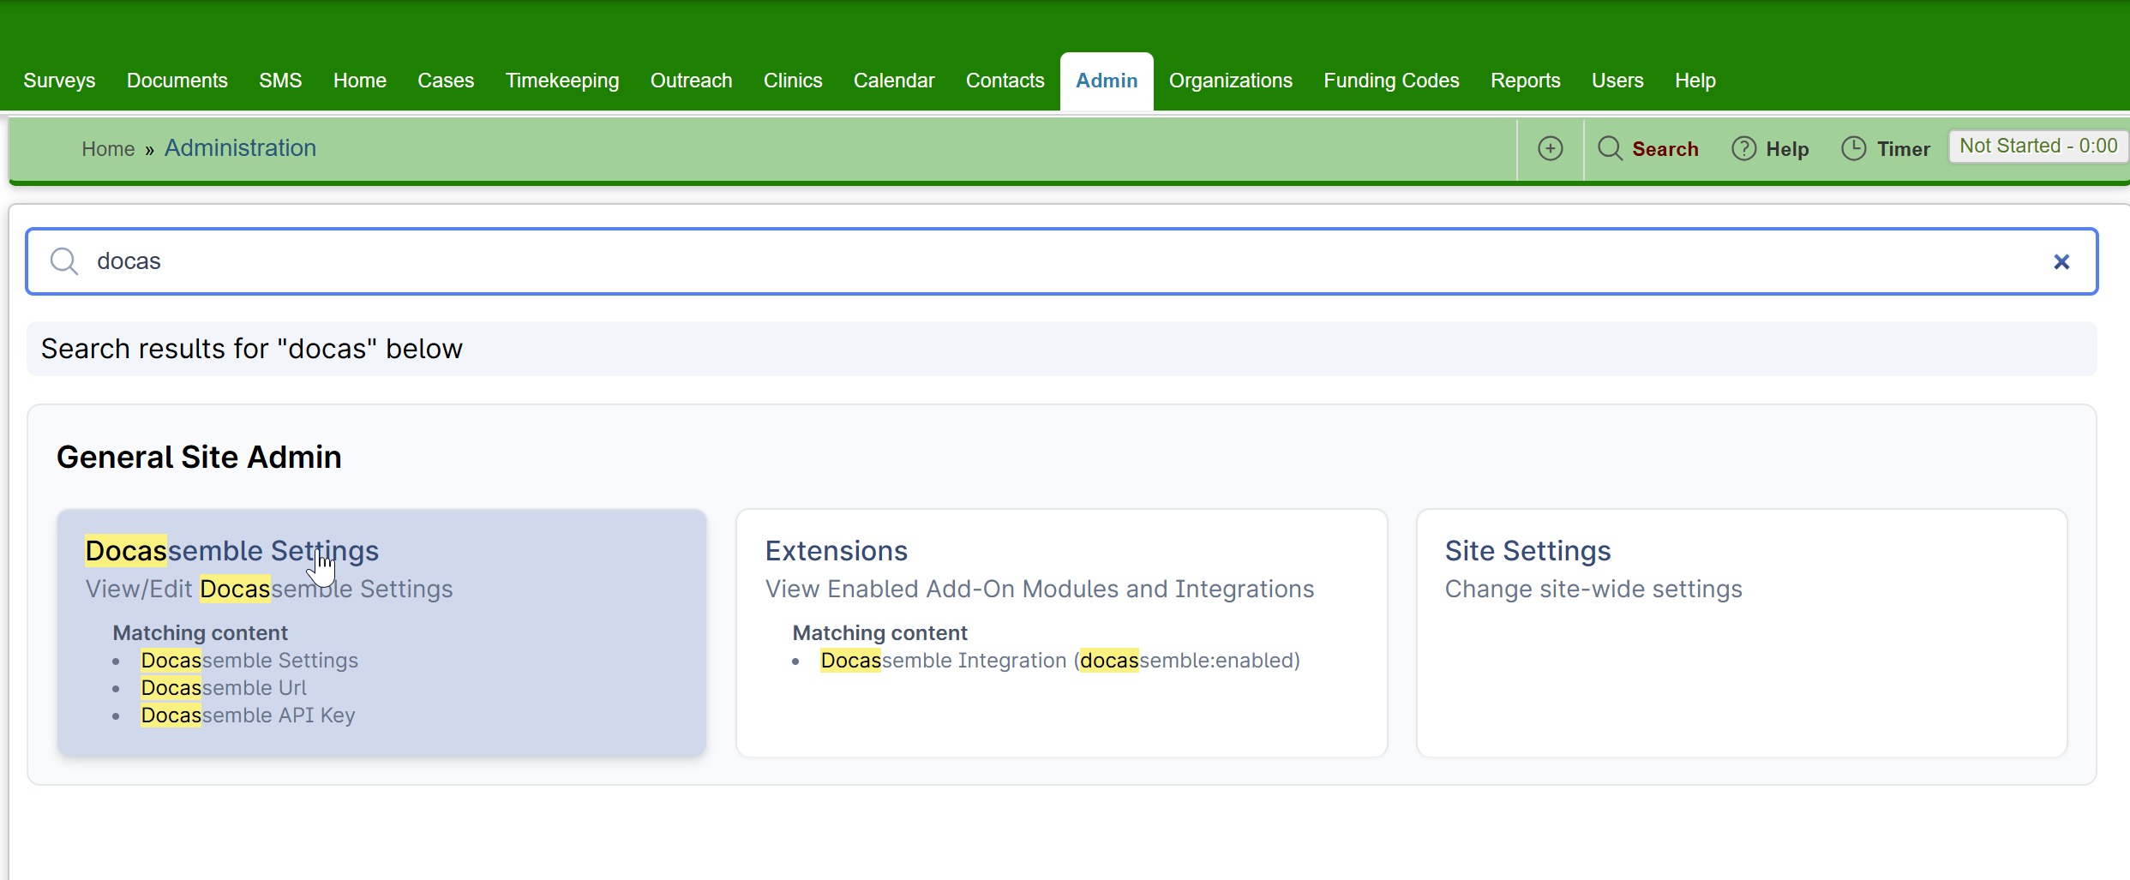Click View/Edit Docassemble Settings description
Viewport: 2130px width, 880px height.
click(x=269, y=590)
